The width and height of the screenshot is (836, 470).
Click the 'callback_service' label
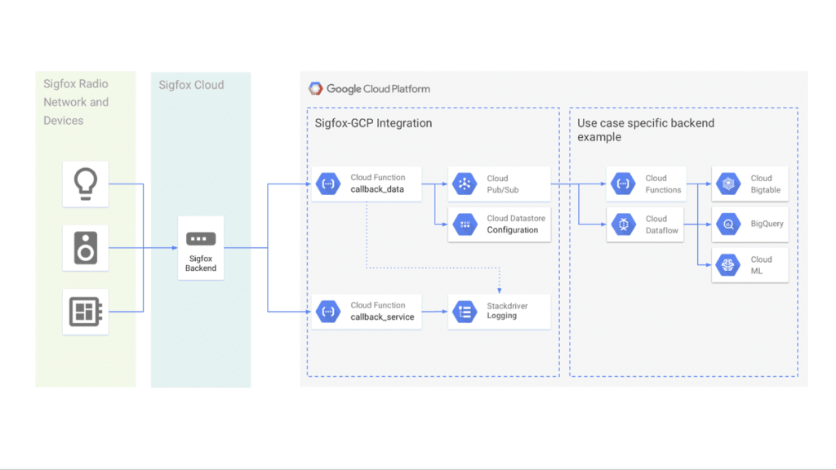tap(382, 317)
